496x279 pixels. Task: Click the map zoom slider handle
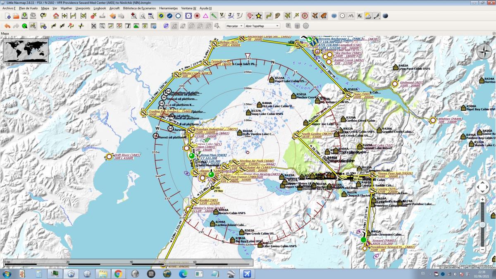pos(482,224)
